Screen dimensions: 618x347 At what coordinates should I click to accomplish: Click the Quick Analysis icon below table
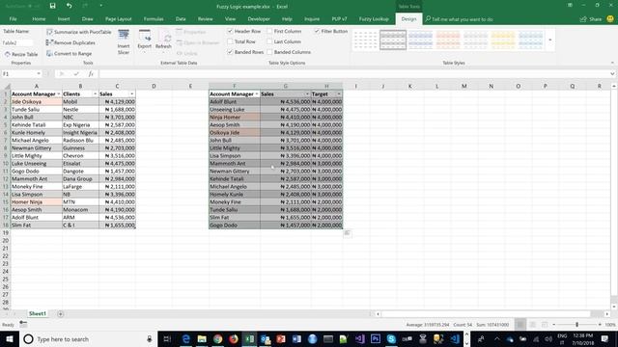click(348, 233)
